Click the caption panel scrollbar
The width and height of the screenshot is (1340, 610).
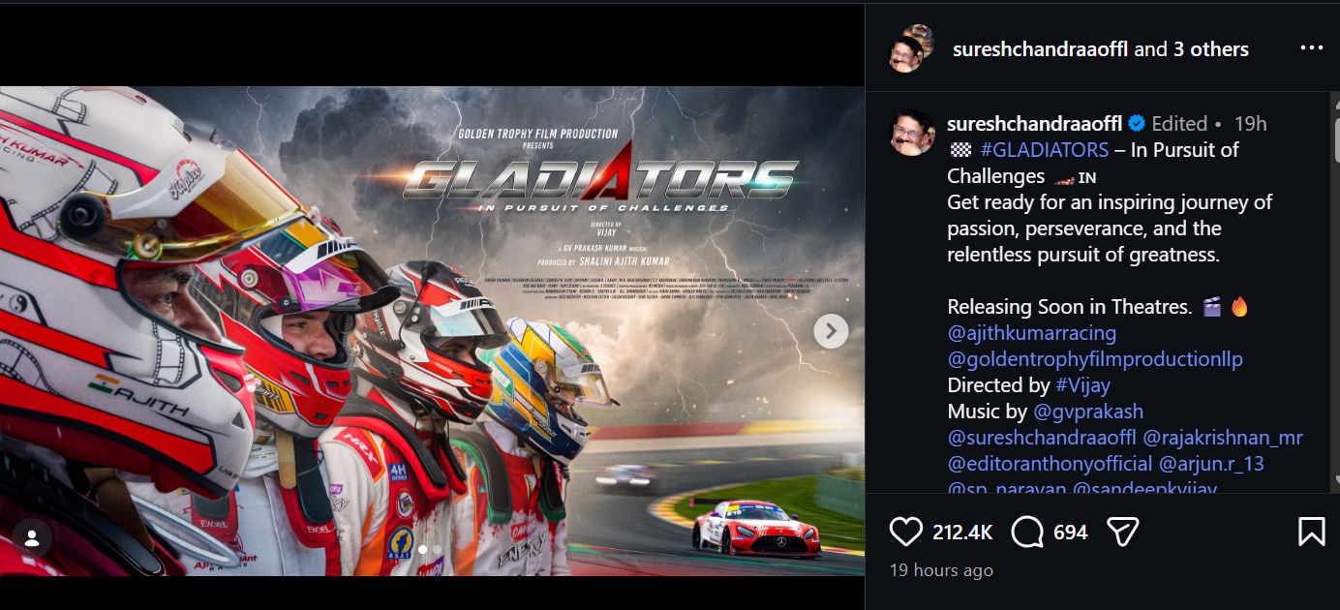tap(1336, 138)
